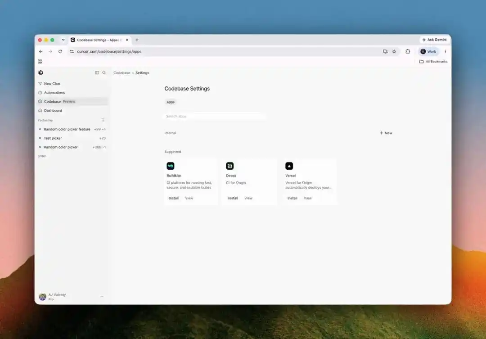Install the Vercel app
The height and width of the screenshot is (339, 486).
click(x=292, y=198)
